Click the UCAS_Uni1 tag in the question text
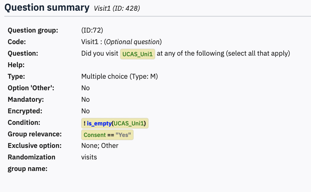This screenshot has height=192, width=311. [x=138, y=54]
